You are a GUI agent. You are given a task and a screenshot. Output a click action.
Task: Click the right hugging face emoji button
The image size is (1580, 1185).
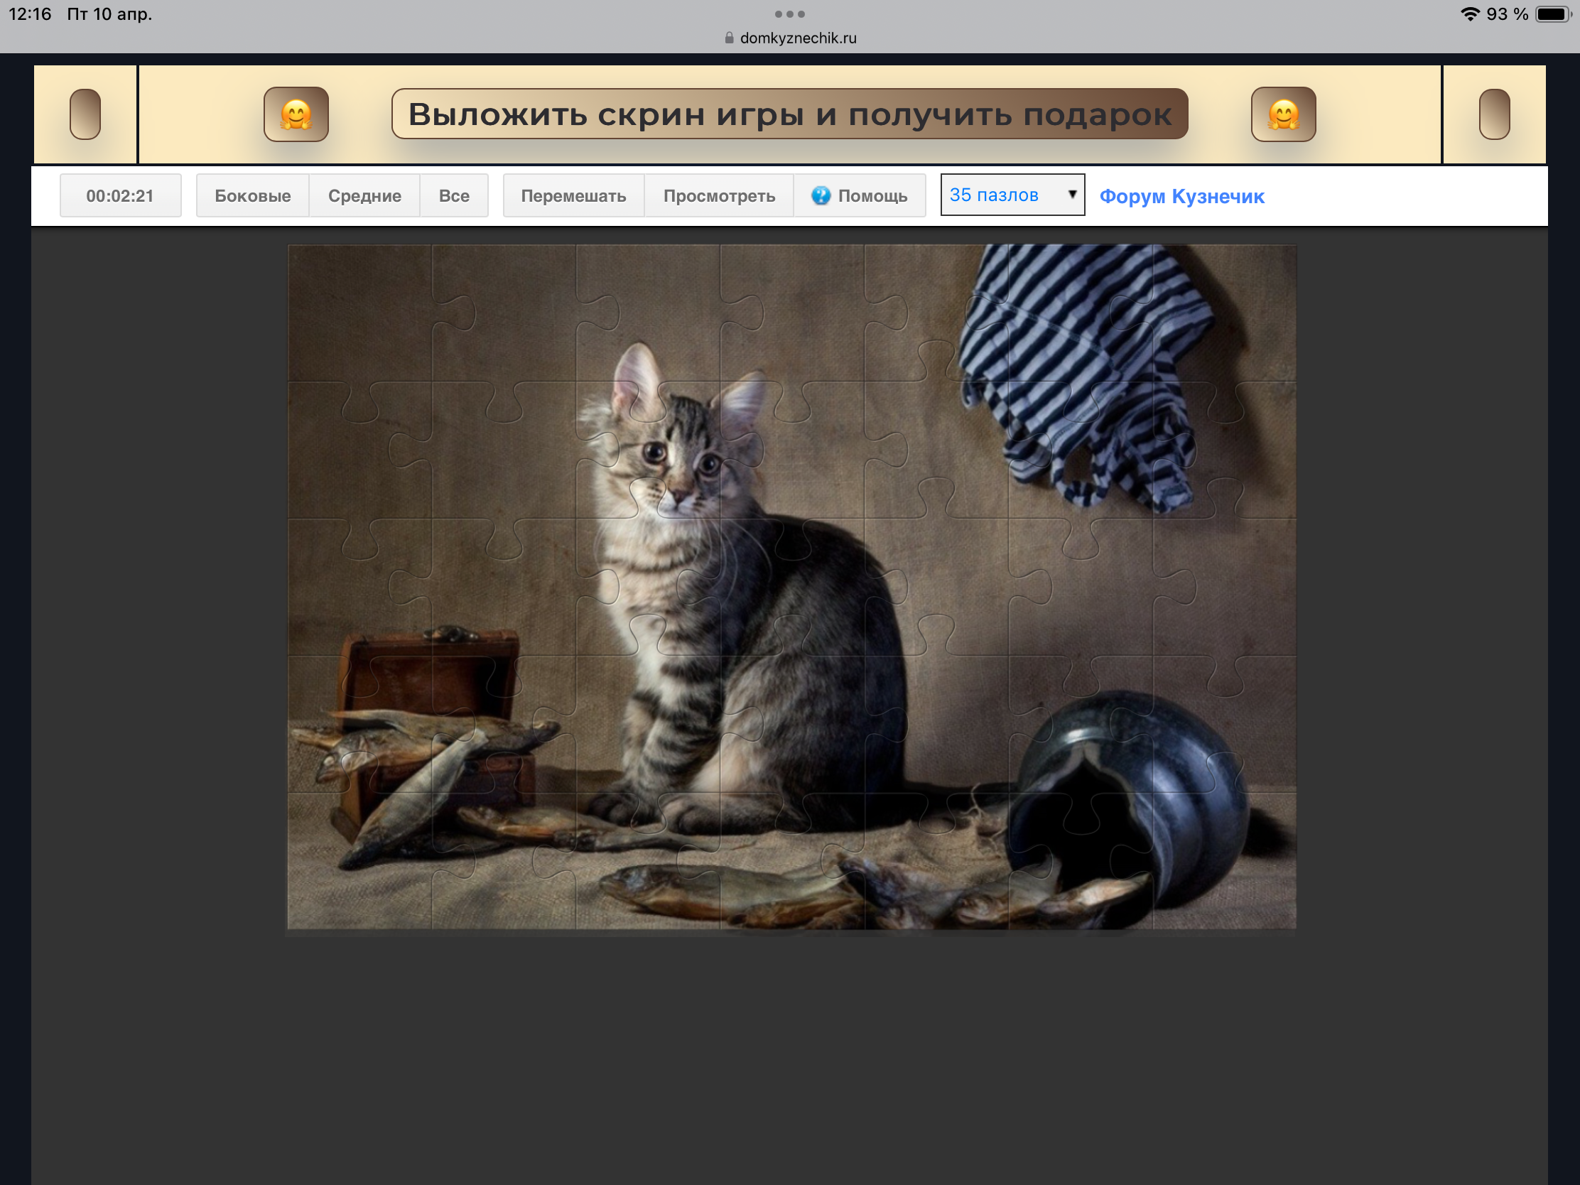[1283, 114]
